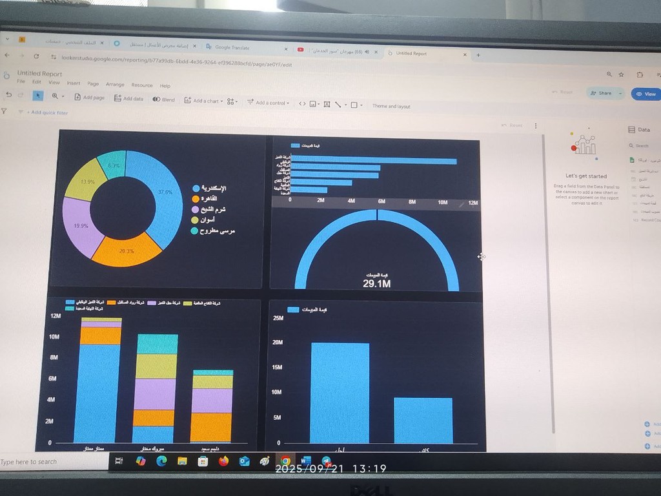Expand the line type dropdown arrow
The image size is (661, 496).
point(346,105)
